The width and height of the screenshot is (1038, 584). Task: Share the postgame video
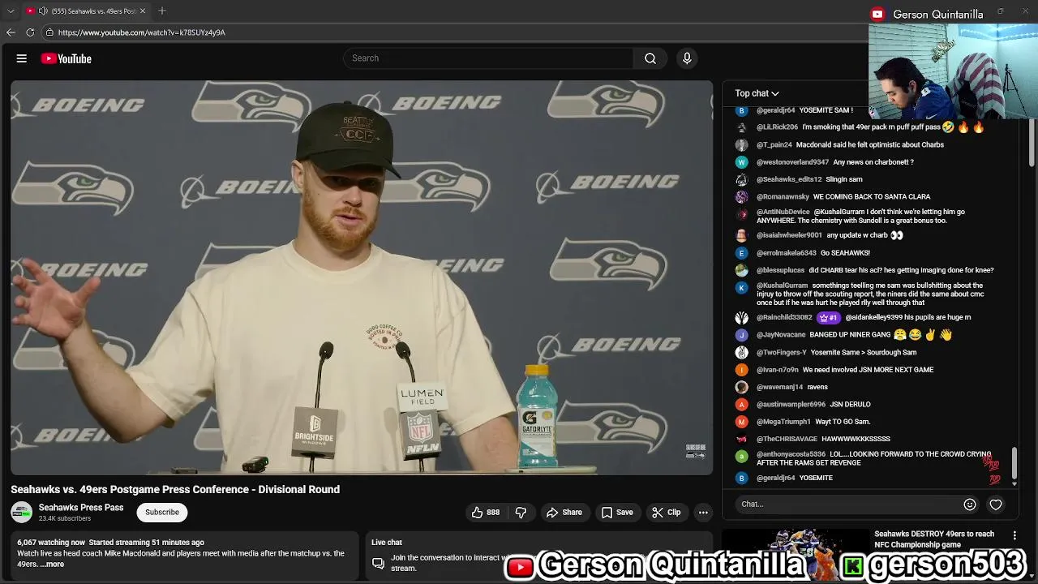tap(564, 513)
